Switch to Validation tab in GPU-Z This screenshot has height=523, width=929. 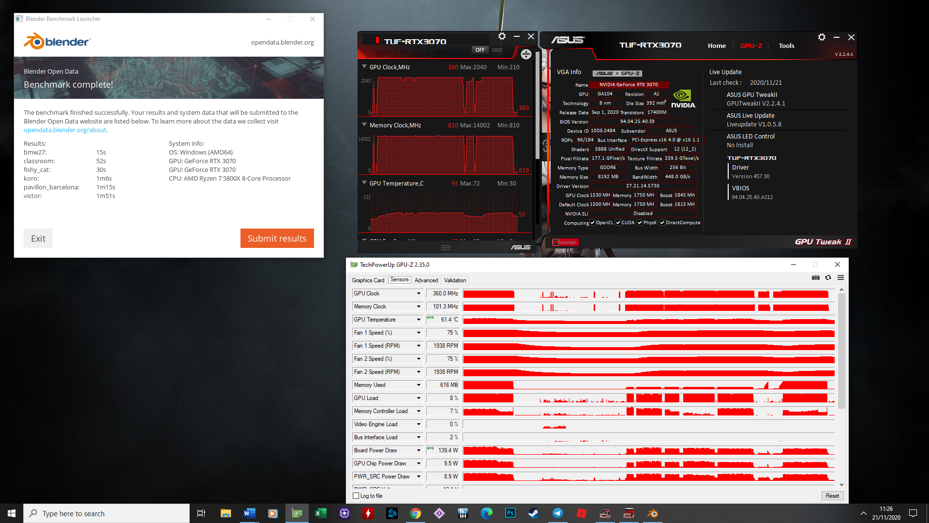coord(455,280)
